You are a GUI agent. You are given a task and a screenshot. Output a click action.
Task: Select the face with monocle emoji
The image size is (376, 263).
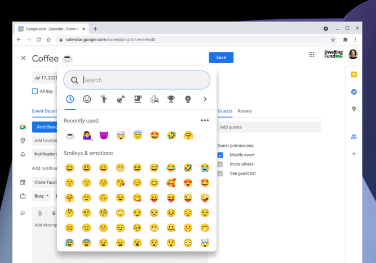point(103,213)
